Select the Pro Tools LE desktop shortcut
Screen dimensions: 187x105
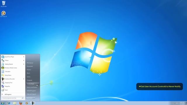click(4, 14)
